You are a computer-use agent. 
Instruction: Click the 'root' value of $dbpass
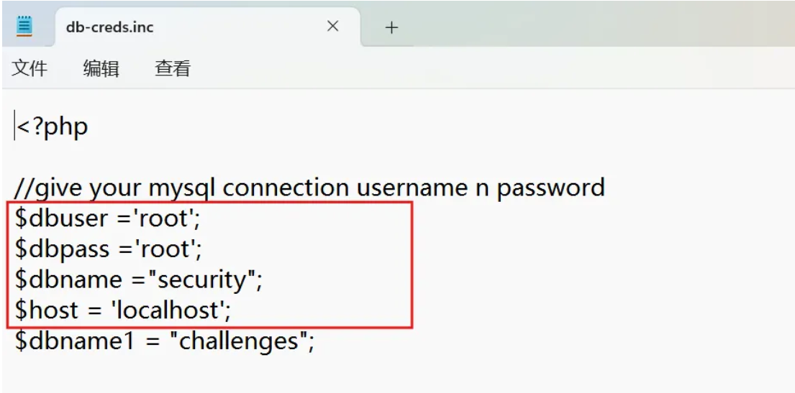click(164, 249)
